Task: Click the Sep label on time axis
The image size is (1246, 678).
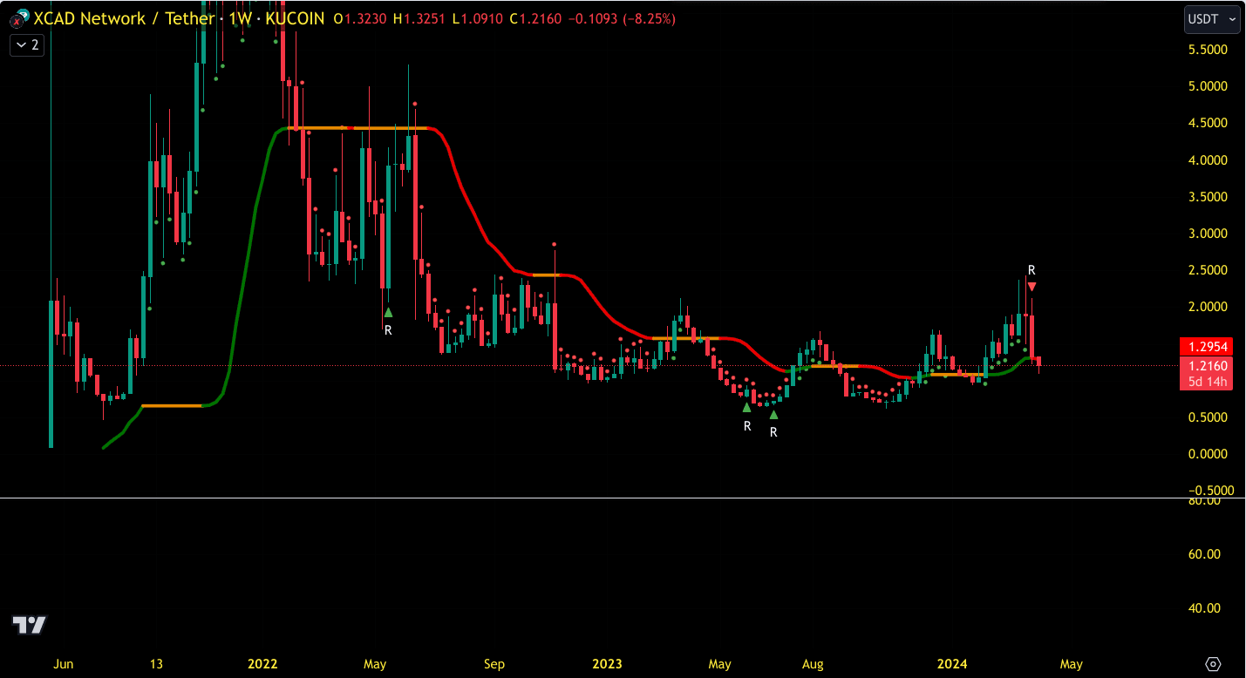Action: (x=494, y=664)
